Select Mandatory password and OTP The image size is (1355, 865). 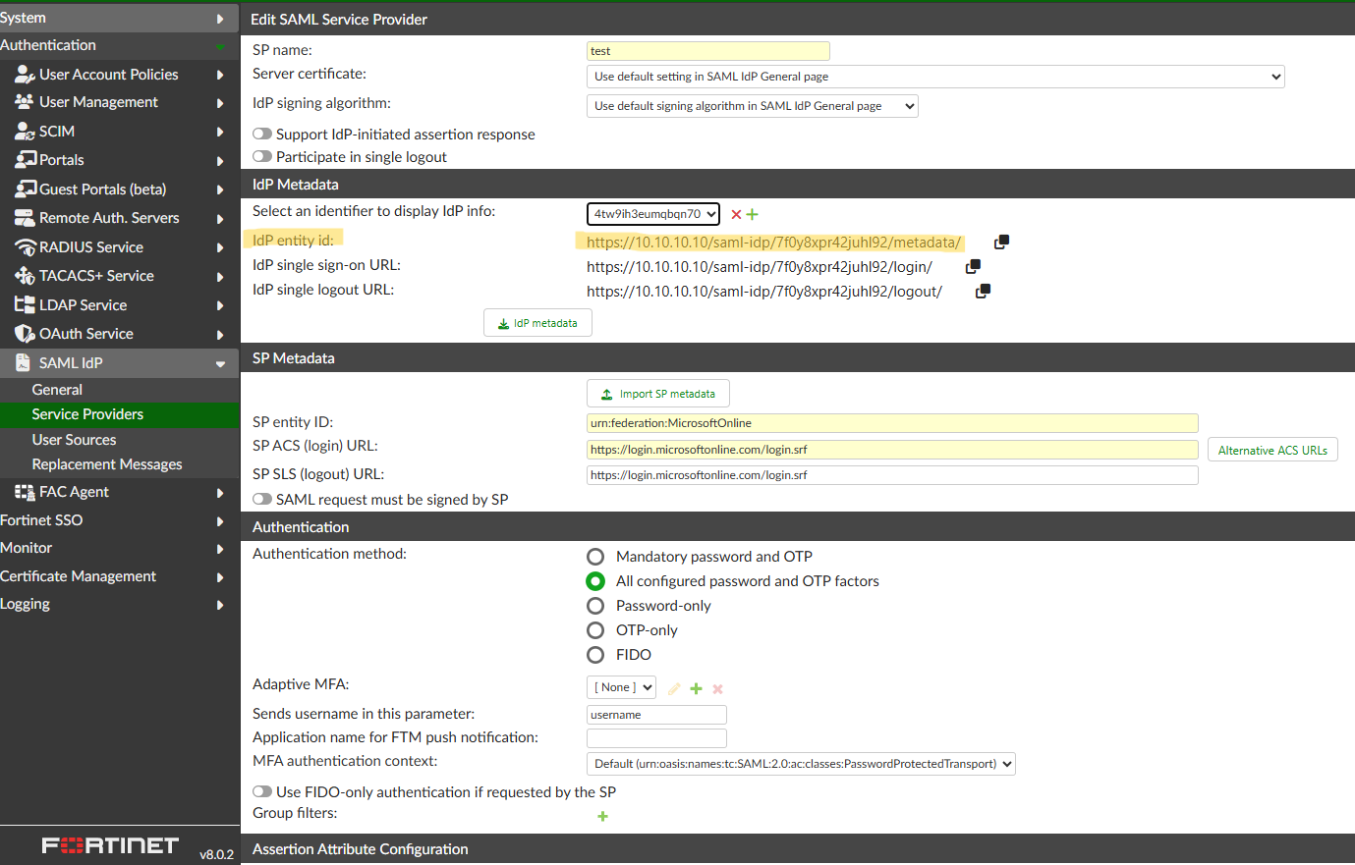click(x=595, y=557)
